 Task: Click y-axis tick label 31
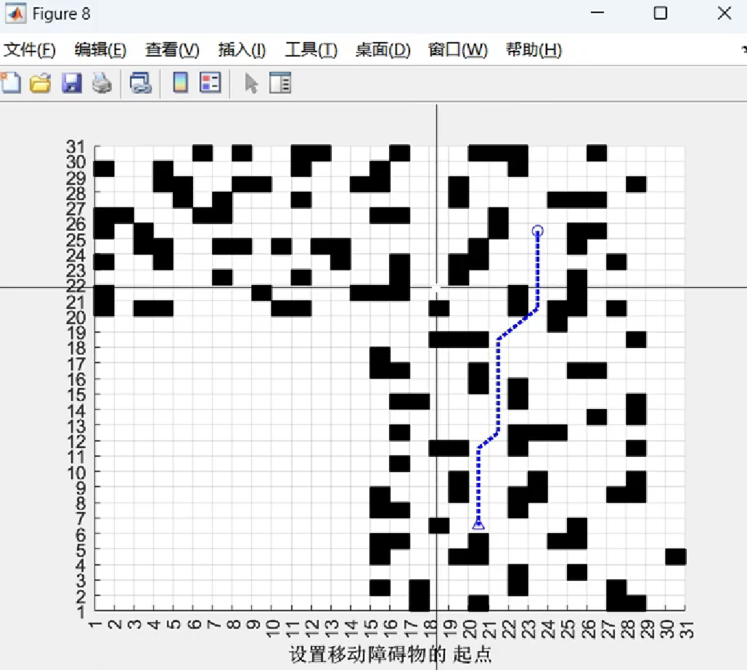pyautogui.click(x=75, y=146)
